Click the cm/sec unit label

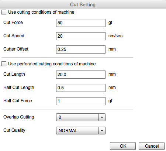pyautogui.click(x=115, y=36)
